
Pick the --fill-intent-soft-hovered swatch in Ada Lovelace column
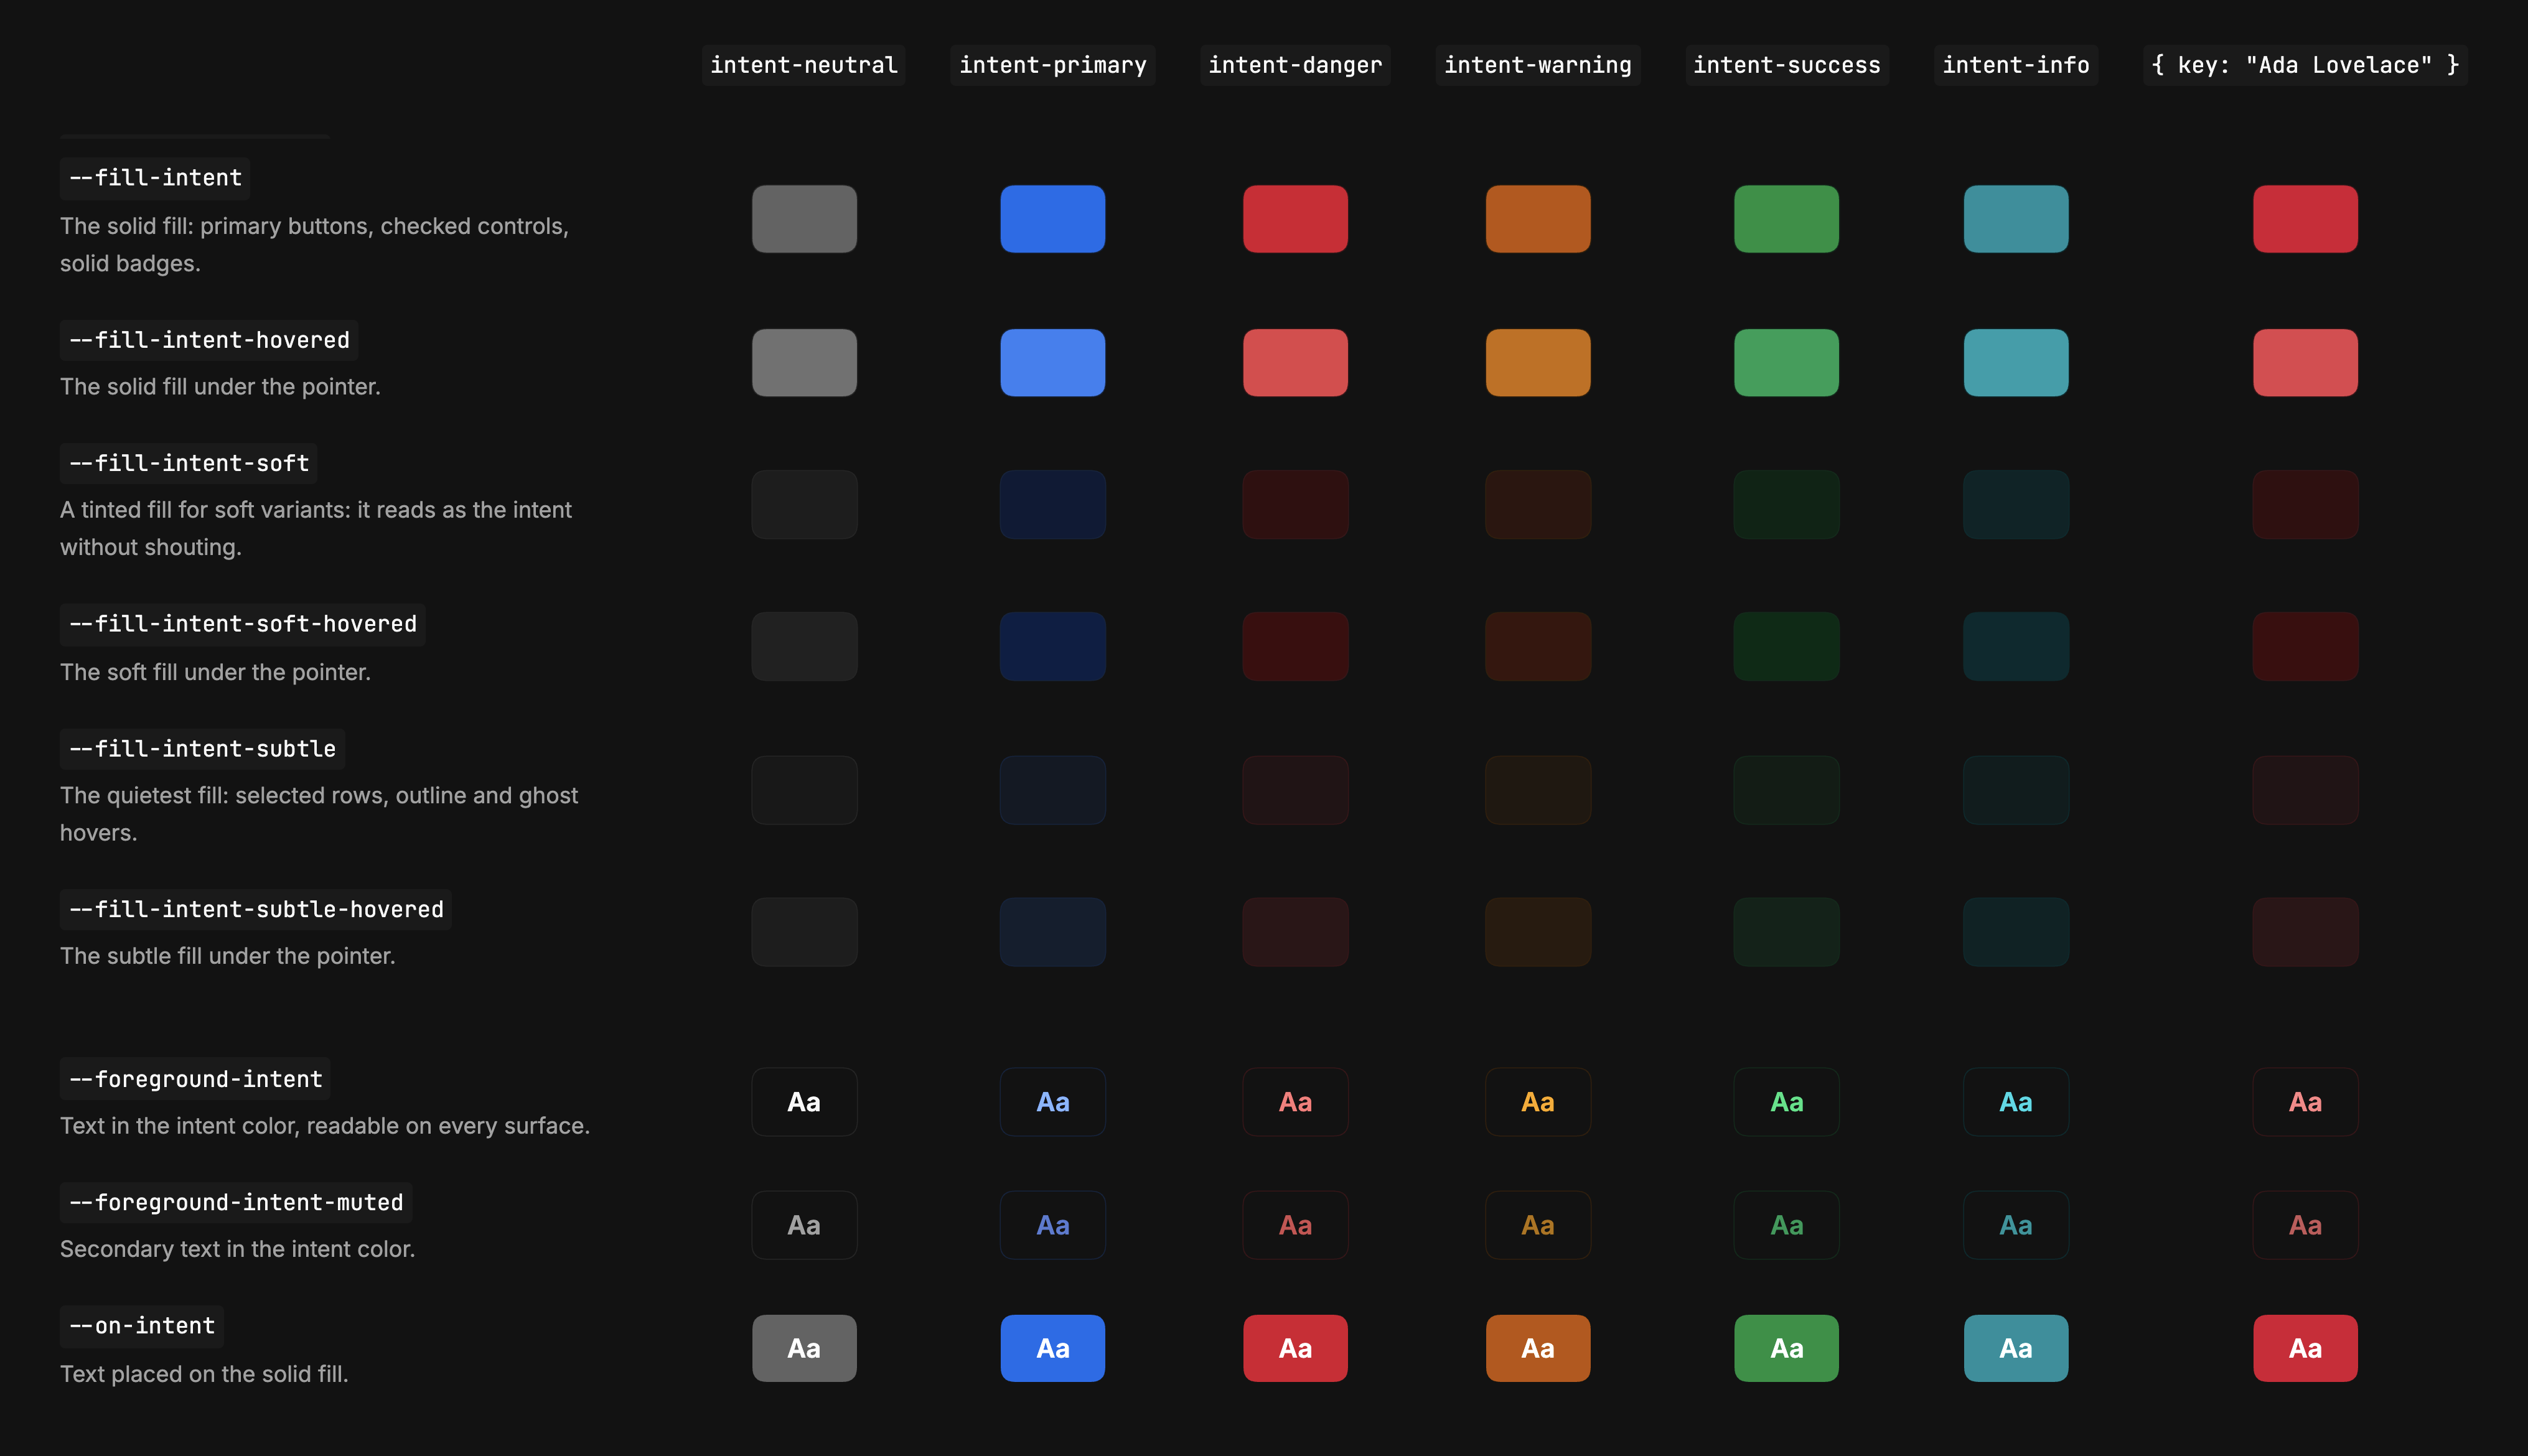[2305, 647]
